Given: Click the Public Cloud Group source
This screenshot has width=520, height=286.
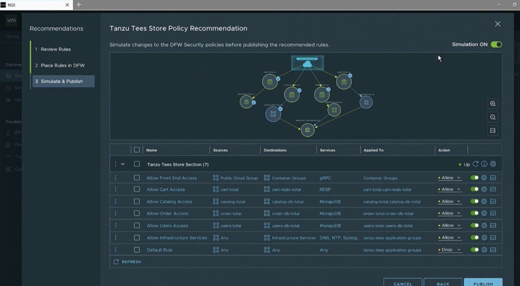Looking at the screenshot, I should (235, 178).
